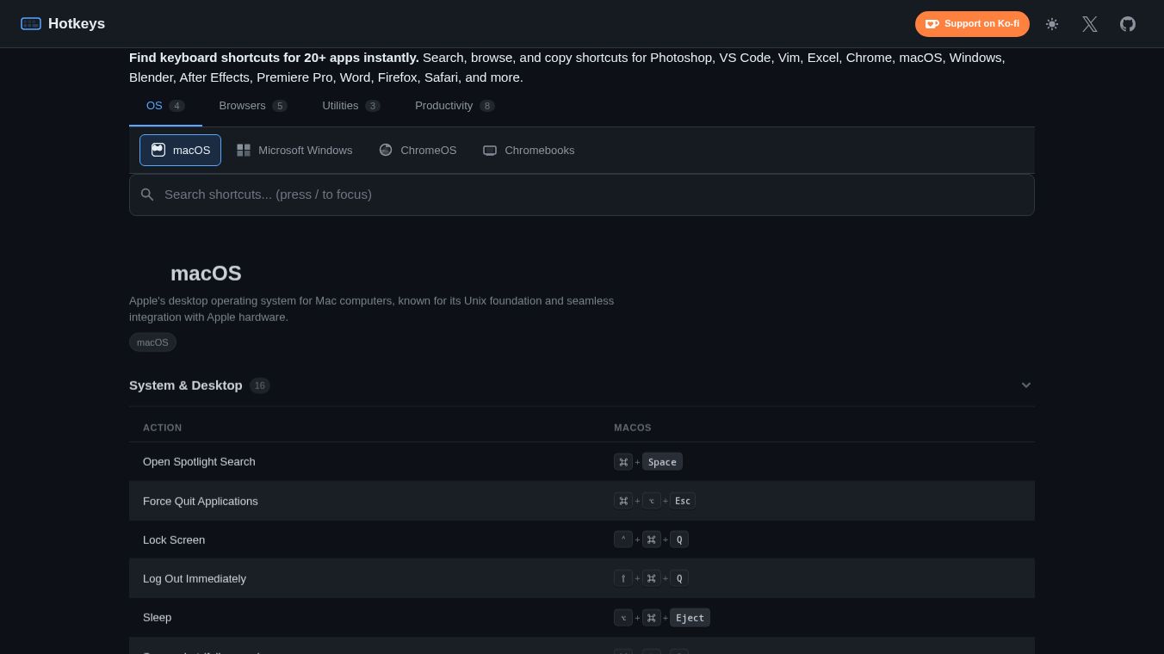Viewport: 1164px width, 654px height.
Task: Click the Eject key in Sleep shortcut
Action: 690,618
